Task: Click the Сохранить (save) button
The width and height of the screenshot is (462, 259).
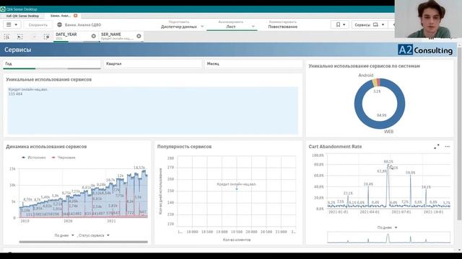Action: click(x=38, y=25)
